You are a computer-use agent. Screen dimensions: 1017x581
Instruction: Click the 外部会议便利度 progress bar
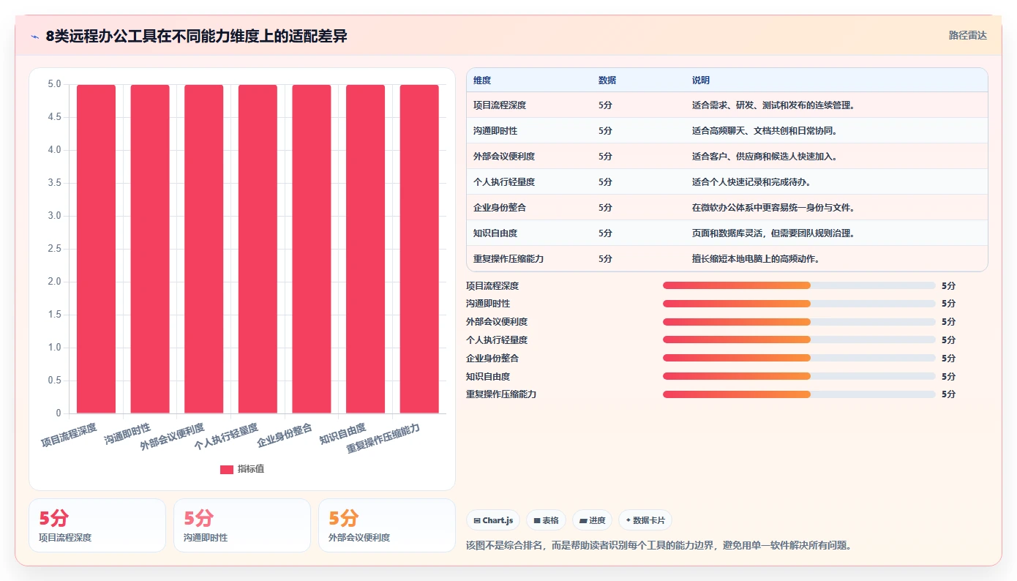click(799, 322)
